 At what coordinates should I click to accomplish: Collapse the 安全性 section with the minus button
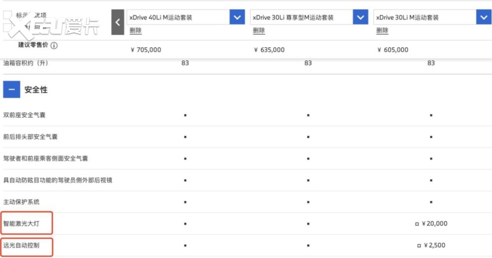click(x=12, y=89)
